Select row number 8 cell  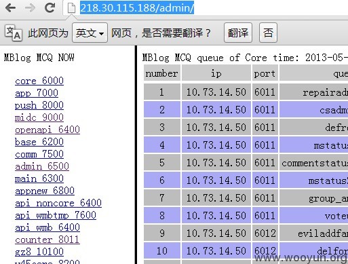(162, 215)
